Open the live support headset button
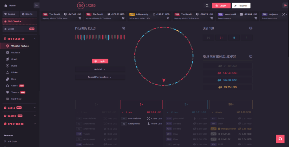This screenshot has height=147, width=289. (280, 139)
